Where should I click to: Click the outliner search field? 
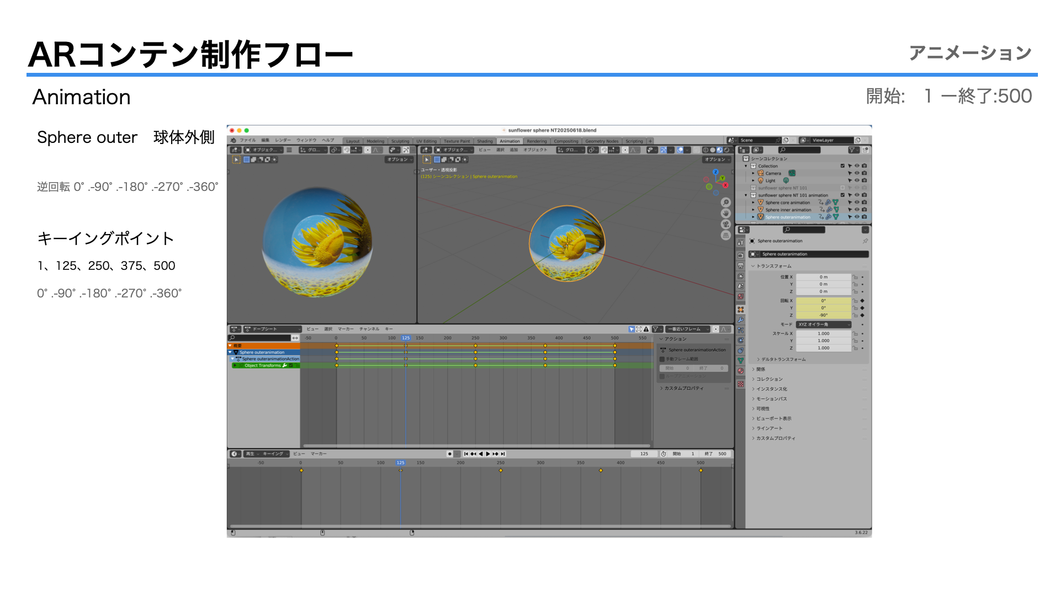799,150
